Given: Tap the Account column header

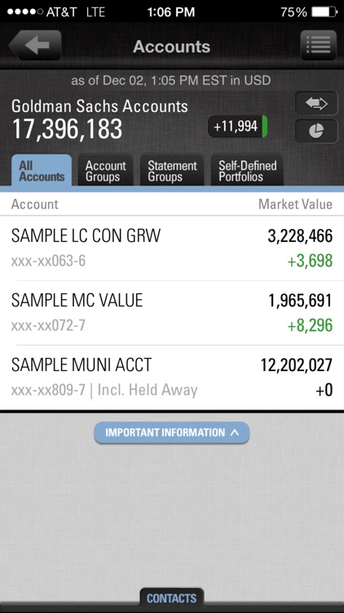Looking at the screenshot, I should 35,204.
